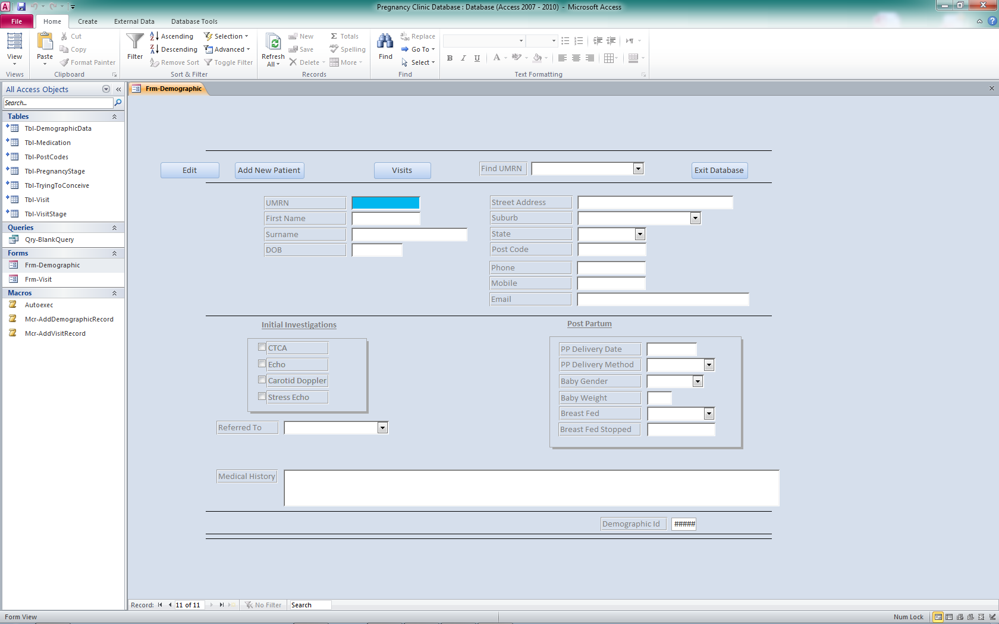Click Align Text Left icon
The width and height of the screenshot is (999, 624).
coord(562,58)
